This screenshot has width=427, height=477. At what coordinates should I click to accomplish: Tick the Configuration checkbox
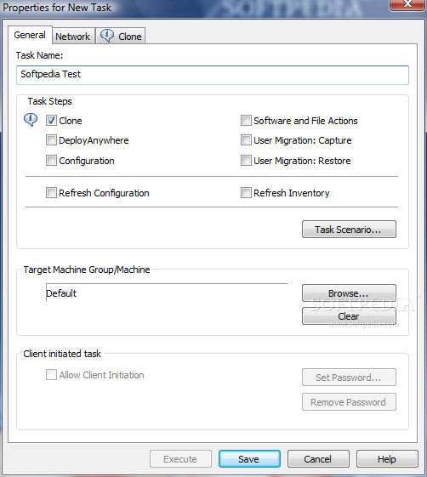click(51, 161)
